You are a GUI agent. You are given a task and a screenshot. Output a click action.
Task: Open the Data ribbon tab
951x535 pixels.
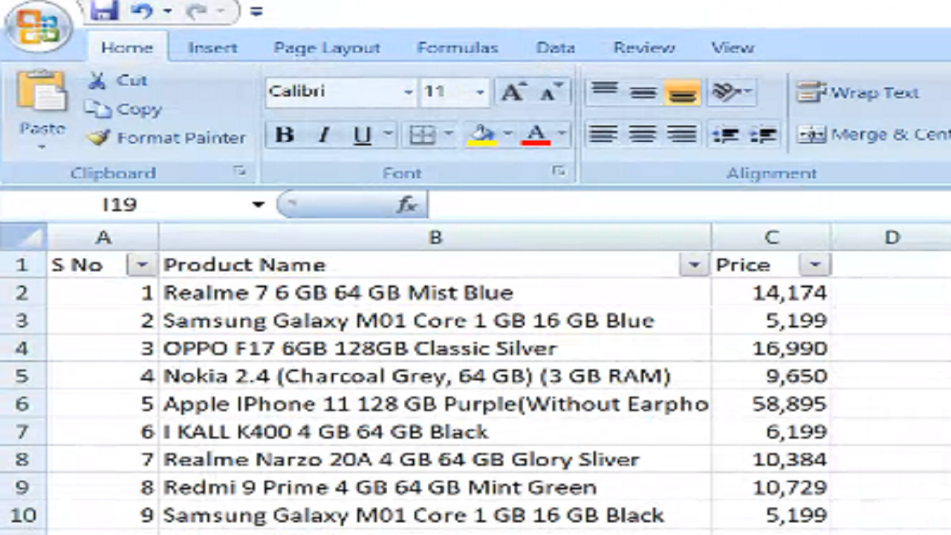click(556, 48)
